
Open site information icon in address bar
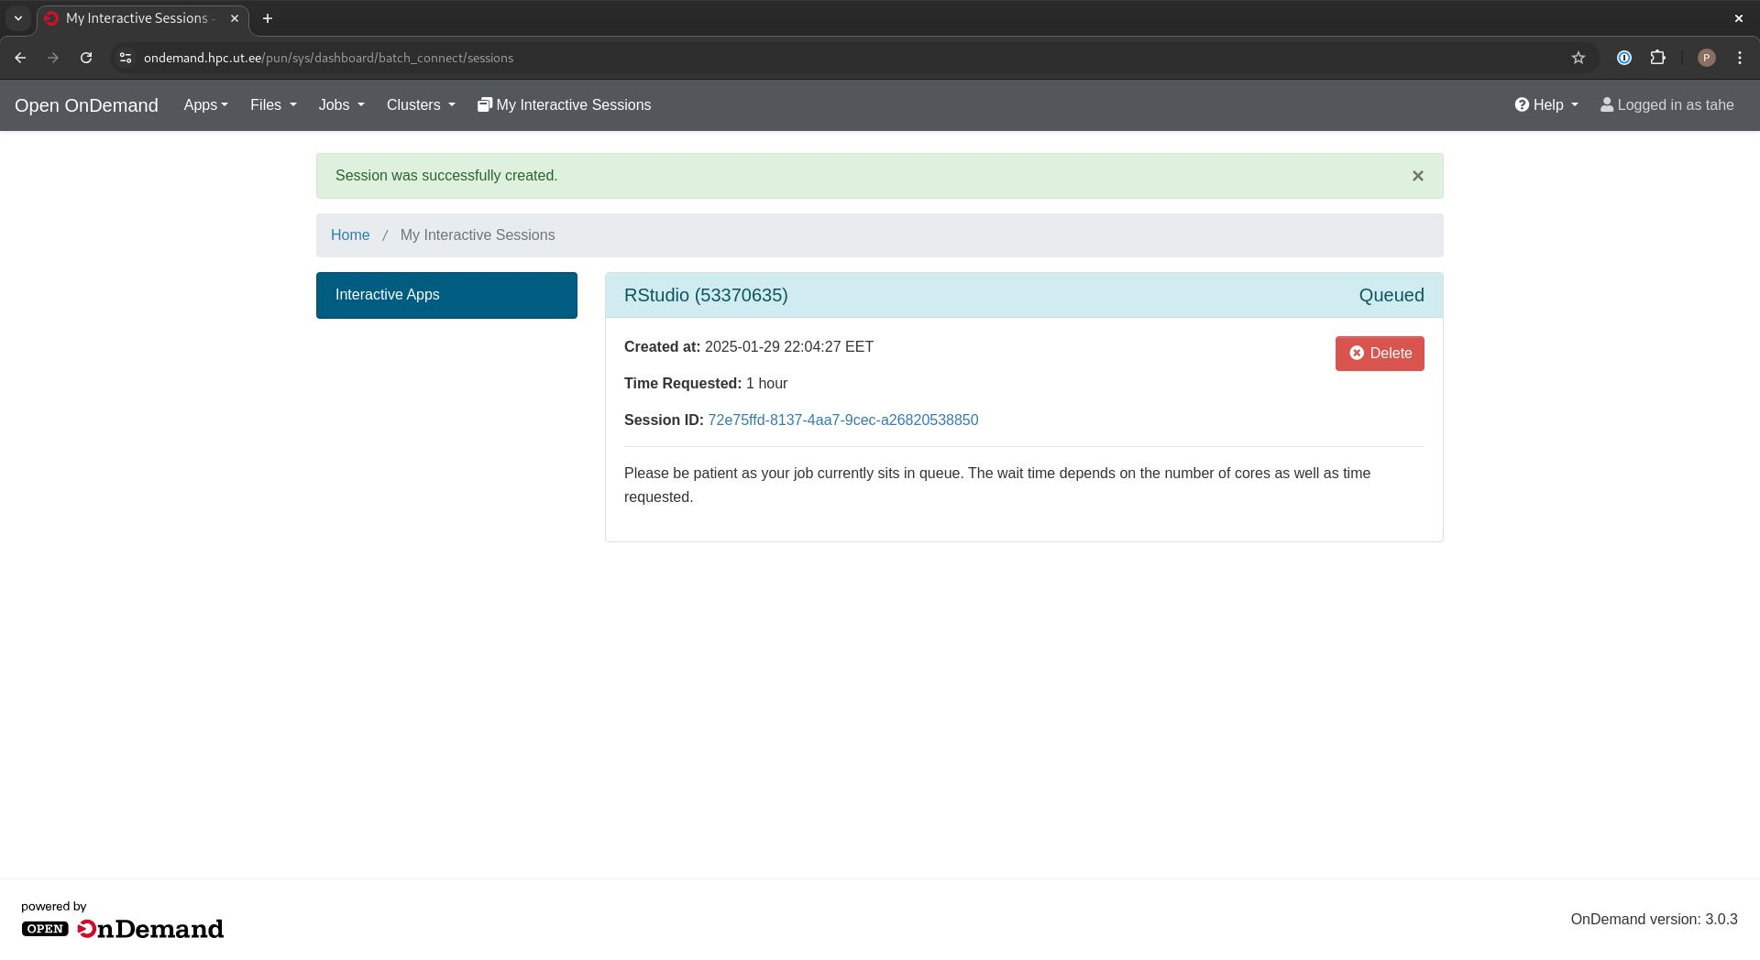tap(126, 58)
